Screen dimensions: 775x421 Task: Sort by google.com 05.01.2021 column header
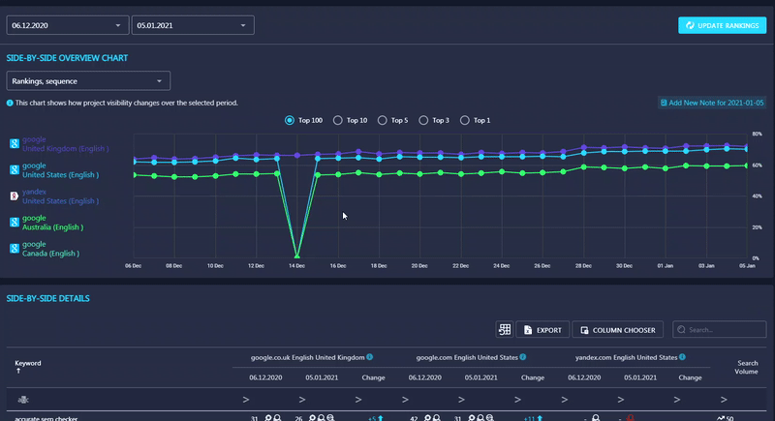pos(480,377)
